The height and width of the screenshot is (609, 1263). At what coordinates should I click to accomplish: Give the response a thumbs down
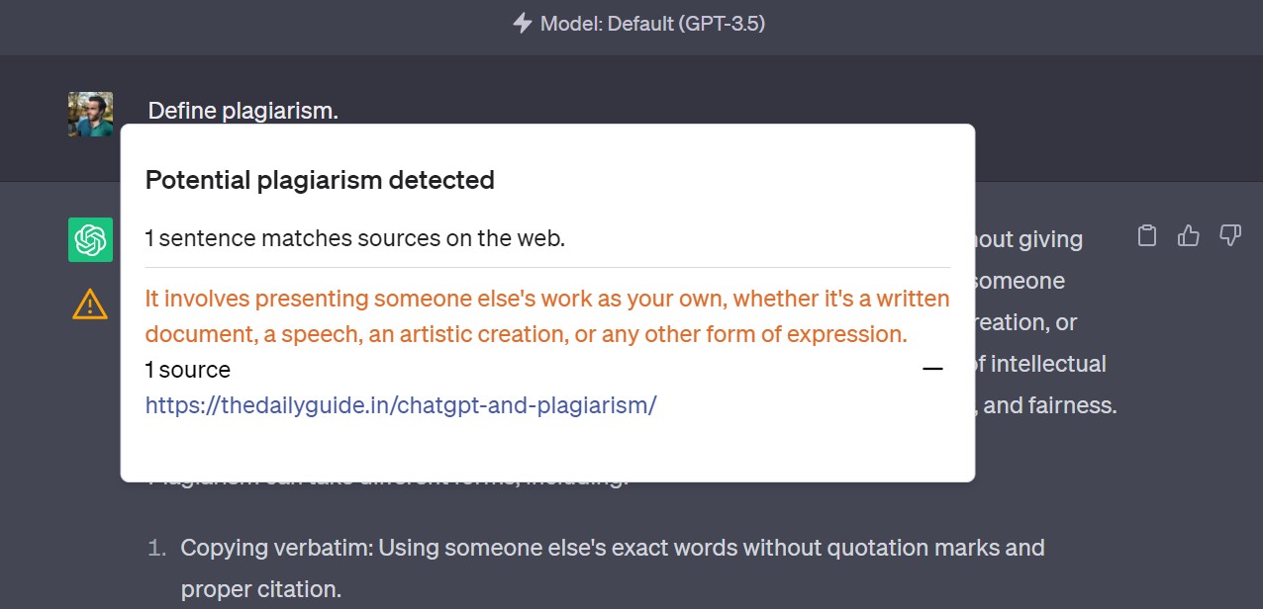[x=1230, y=235]
